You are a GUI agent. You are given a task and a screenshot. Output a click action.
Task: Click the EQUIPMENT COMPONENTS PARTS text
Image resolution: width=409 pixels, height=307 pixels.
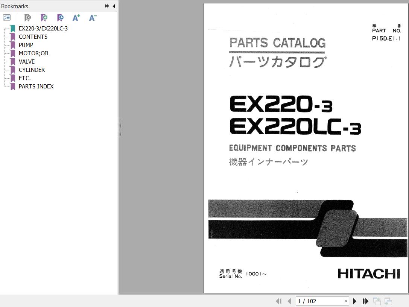pyautogui.click(x=292, y=148)
